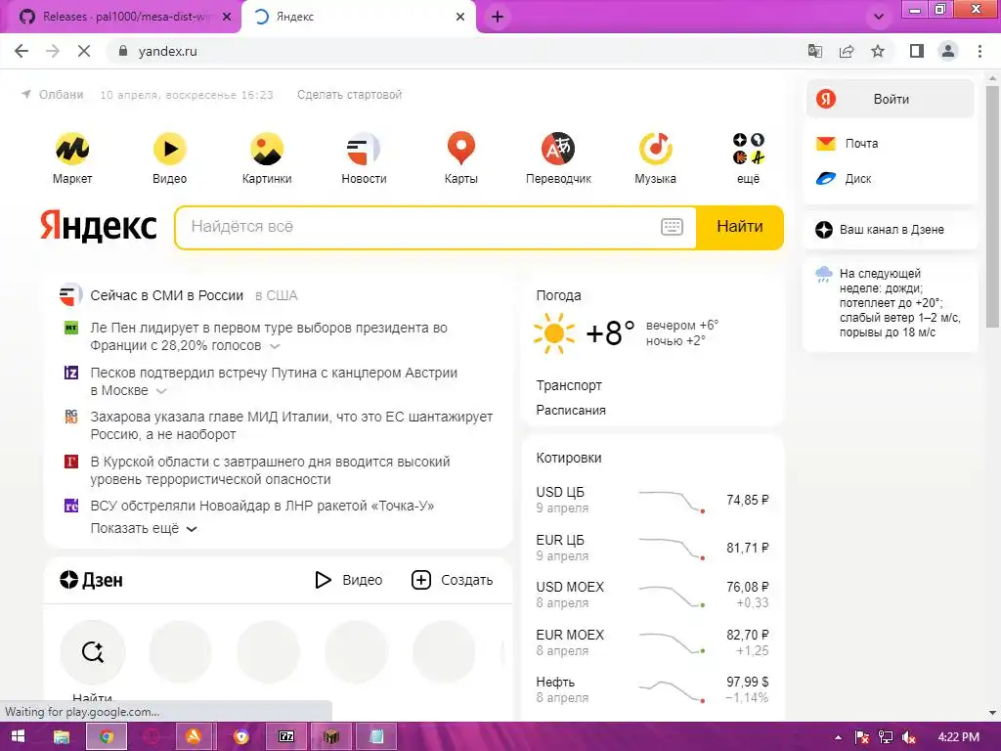Open taskbar clock 4:22 PM
Screen dimensions: 1001x751
click(x=958, y=737)
